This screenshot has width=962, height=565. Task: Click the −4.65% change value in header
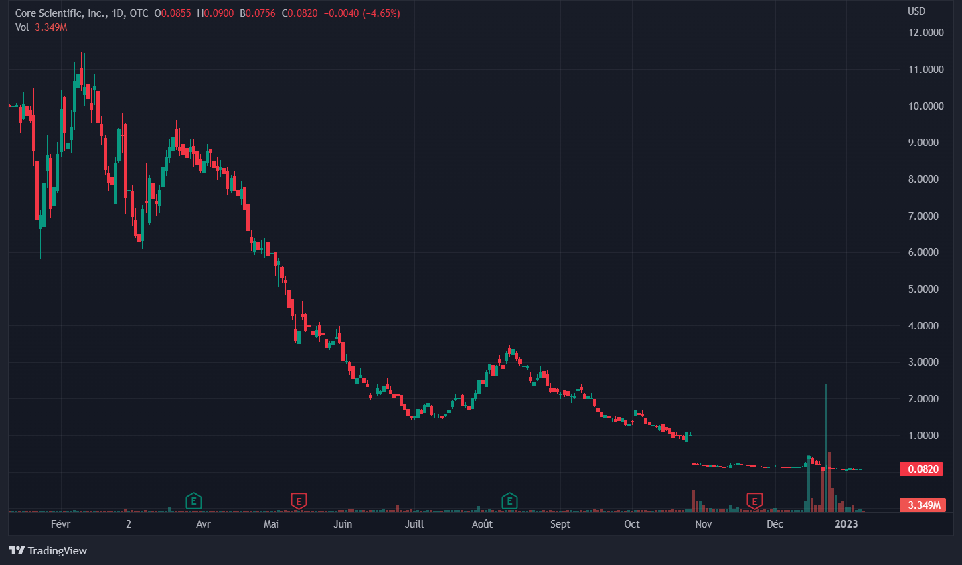381,13
